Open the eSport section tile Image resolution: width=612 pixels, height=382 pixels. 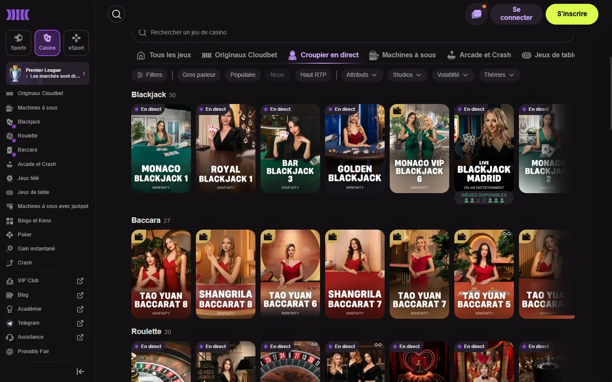pyautogui.click(x=76, y=43)
